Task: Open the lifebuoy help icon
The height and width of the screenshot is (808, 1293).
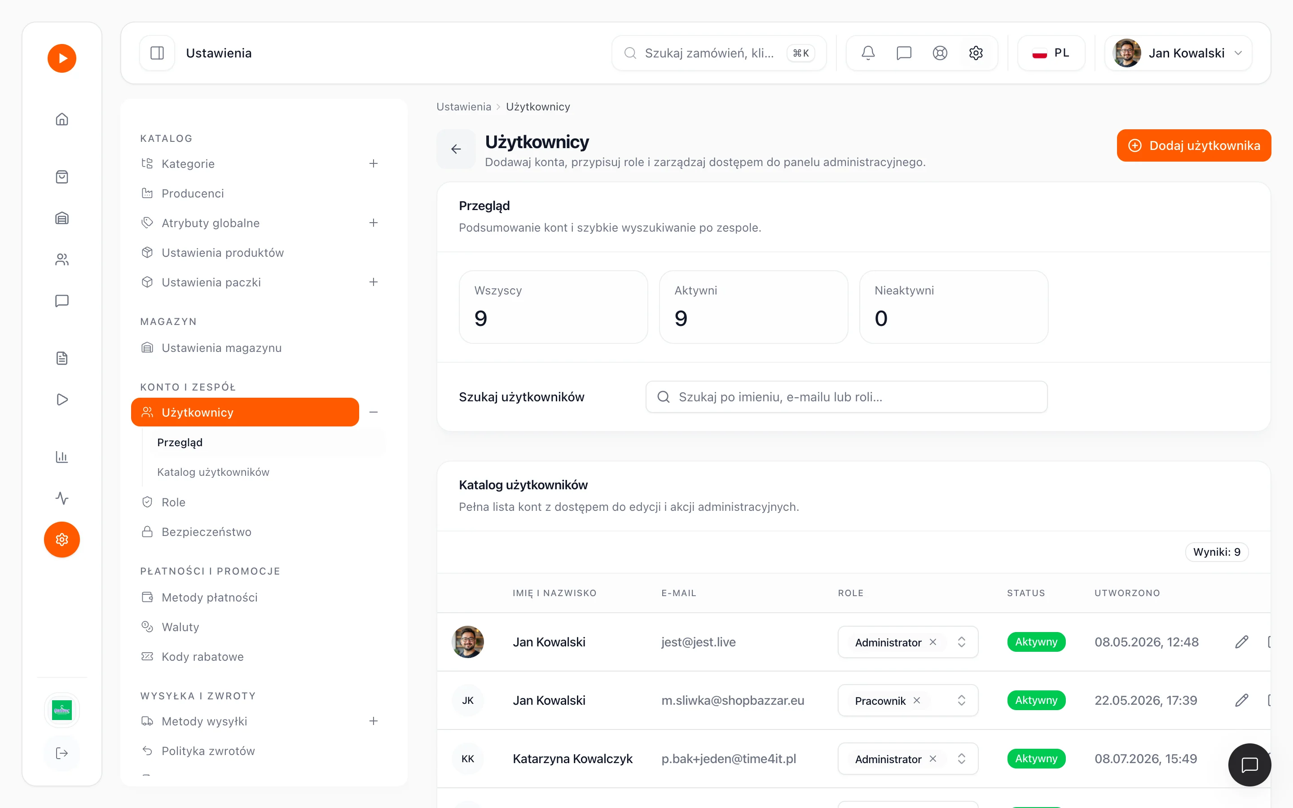Action: click(x=940, y=53)
